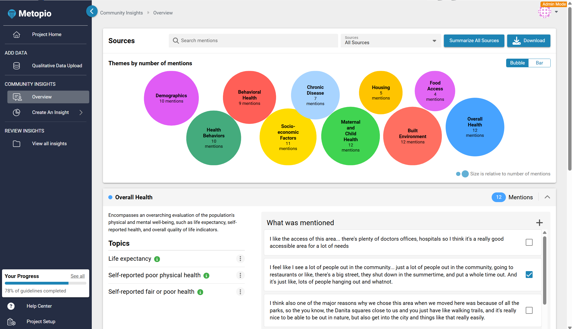Click the Metopio logo icon
The height and width of the screenshot is (329, 572).
tap(12, 14)
